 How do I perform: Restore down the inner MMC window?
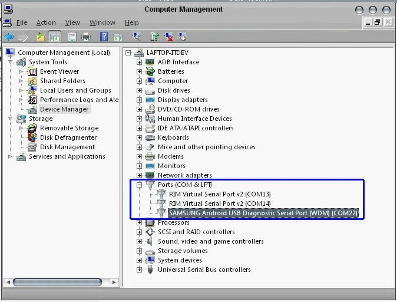377,22
